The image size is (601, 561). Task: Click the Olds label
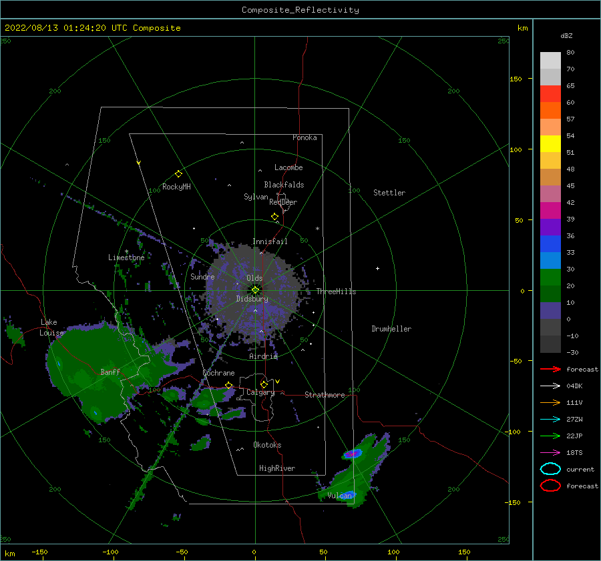pyautogui.click(x=254, y=278)
